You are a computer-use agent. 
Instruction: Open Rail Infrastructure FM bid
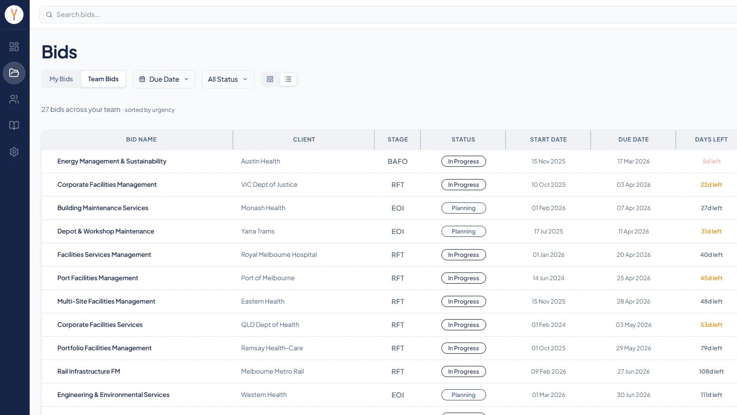point(88,372)
